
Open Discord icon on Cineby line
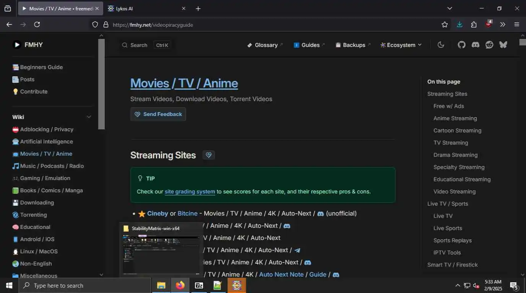pos(320,214)
